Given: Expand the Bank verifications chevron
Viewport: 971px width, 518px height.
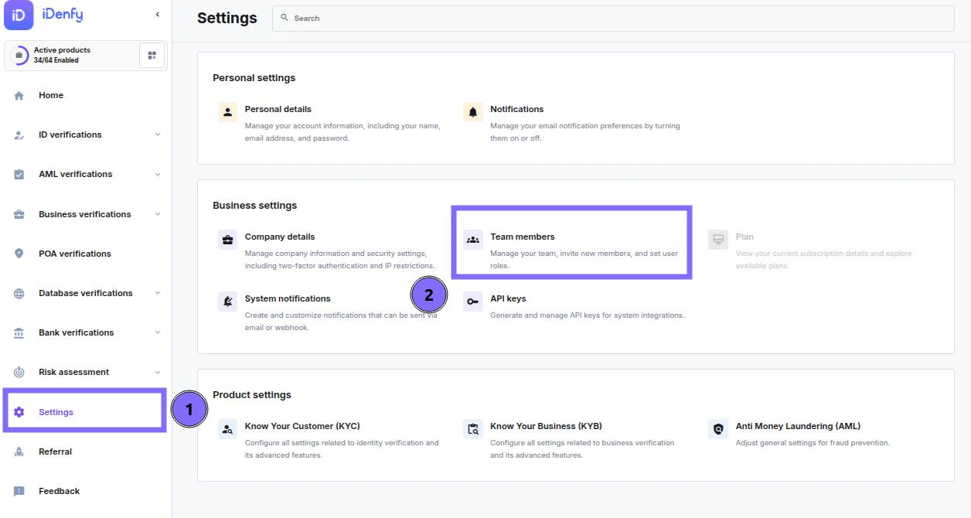Looking at the screenshot, I should click(x=158, y=332).
